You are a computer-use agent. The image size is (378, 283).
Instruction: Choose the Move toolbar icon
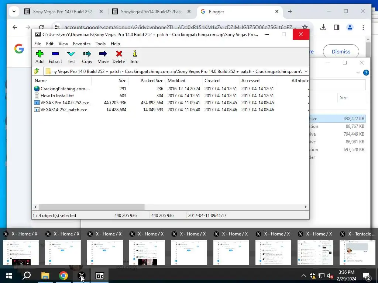[x=103, y=54]
